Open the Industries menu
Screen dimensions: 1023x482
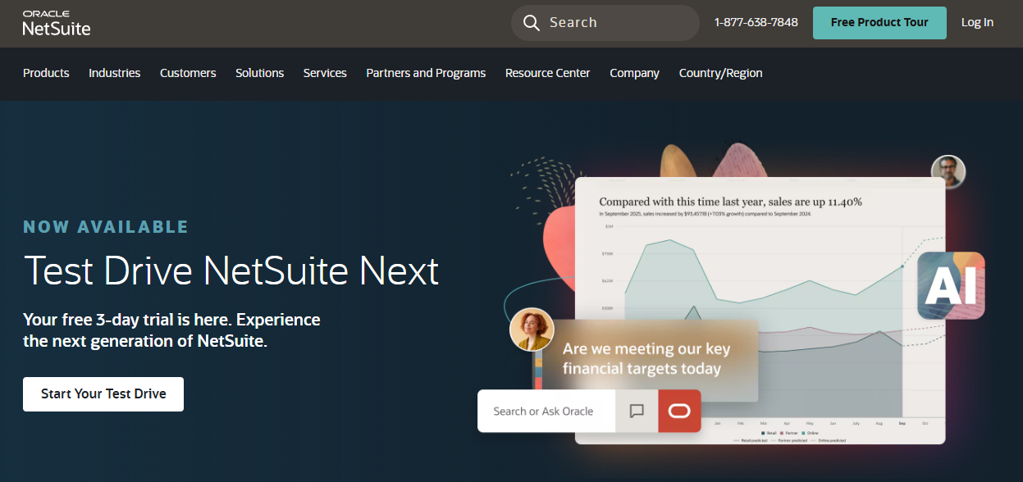click(114, 73)
